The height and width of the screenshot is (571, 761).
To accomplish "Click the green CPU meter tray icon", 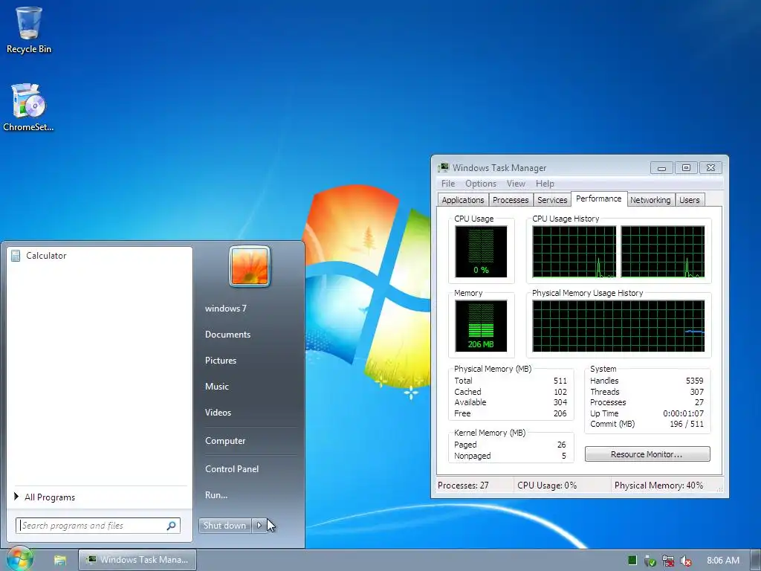I will point(632,561).
